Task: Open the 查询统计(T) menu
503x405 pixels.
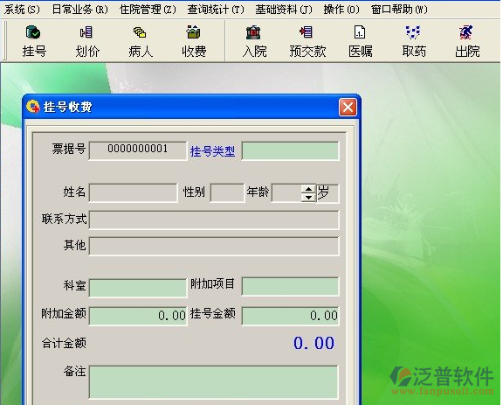Action: [x=216, y=10]
